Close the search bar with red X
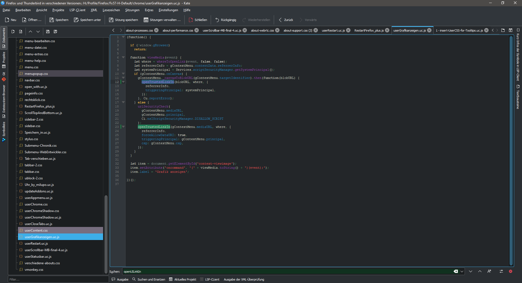Screen dimensions: 522x283 pos(511,271)
